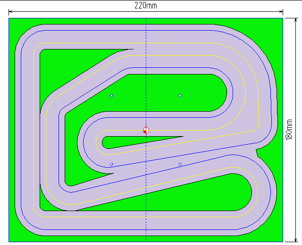Select the upper-left white mounting hole dot

click(x=111, y=96)
